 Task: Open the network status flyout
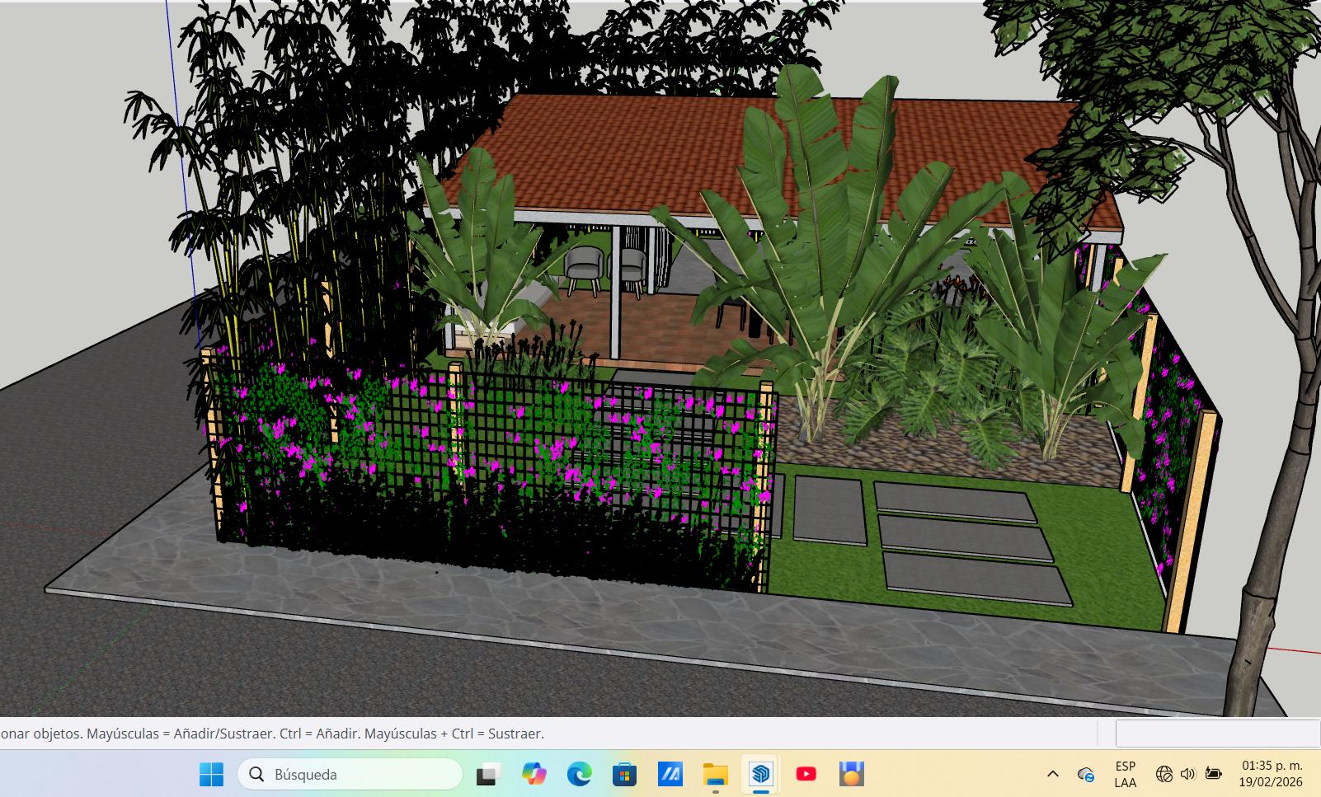tap(1164, 774)
